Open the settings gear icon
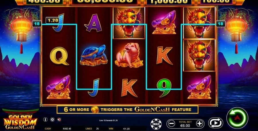The width and height of the screenshot is (258, 131). 52,120
